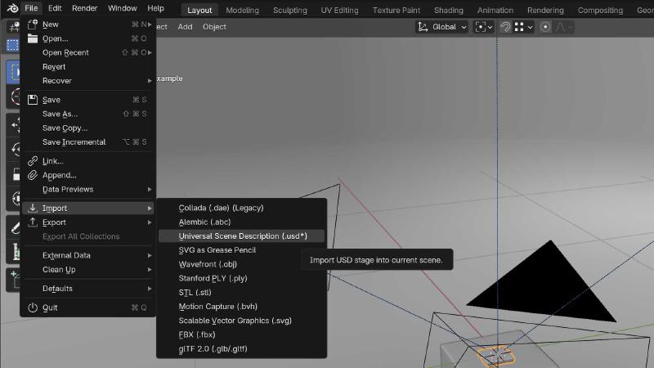Open the snapping options dropdown
654x368 pixels.
(x=524, y=27)
